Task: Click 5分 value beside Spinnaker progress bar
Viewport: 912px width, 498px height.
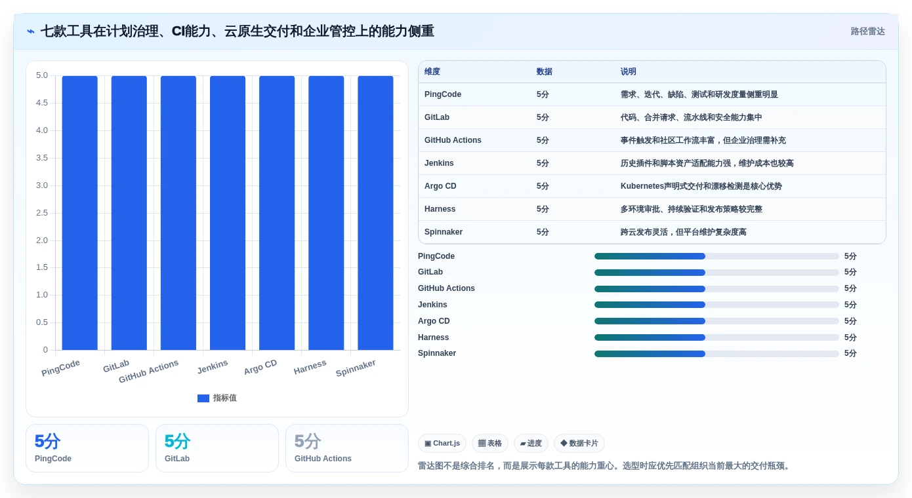Action: tap(850, 353)
